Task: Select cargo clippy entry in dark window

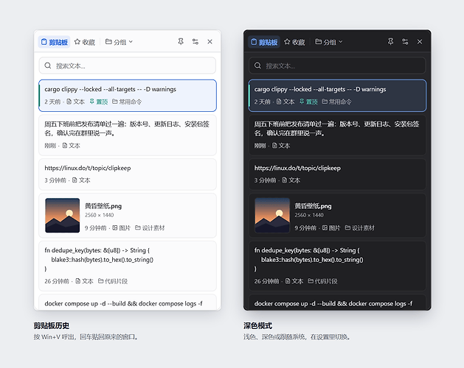Action: pos(337,96)
